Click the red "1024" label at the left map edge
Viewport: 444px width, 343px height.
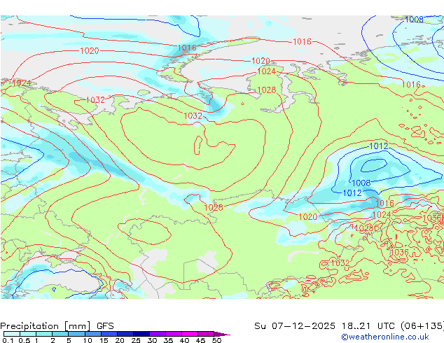click(x=22, y=83)
